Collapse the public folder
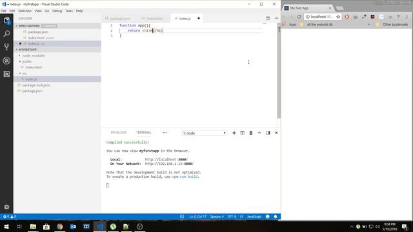 tap(27, 61)
